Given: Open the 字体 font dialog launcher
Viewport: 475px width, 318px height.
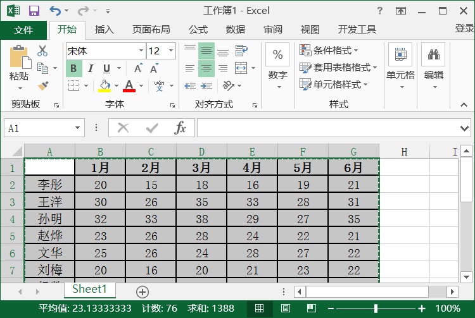Looking at the screenshot, I should coord(172,105).
